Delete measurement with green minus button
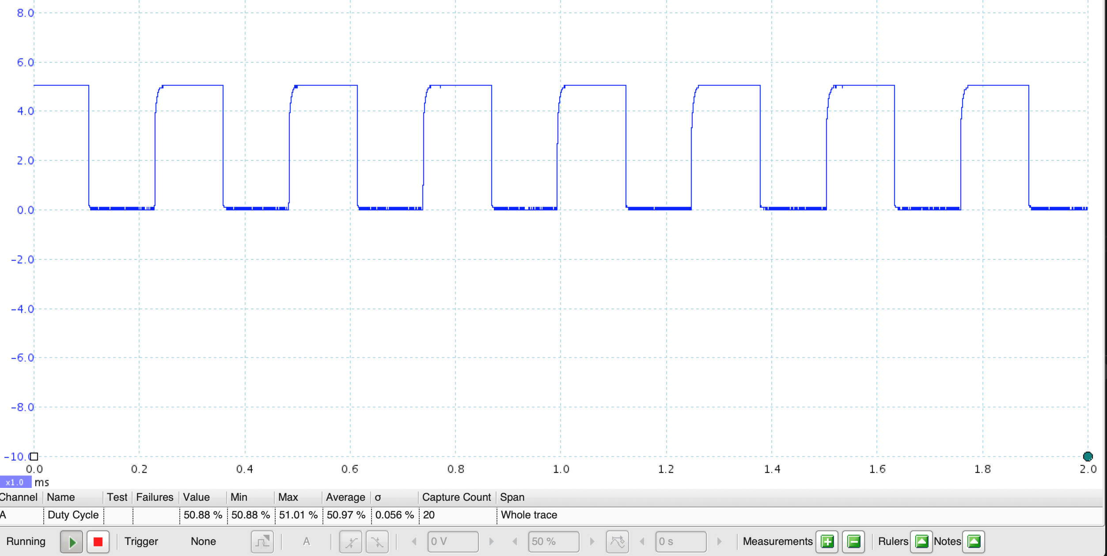 coord(853,541)
